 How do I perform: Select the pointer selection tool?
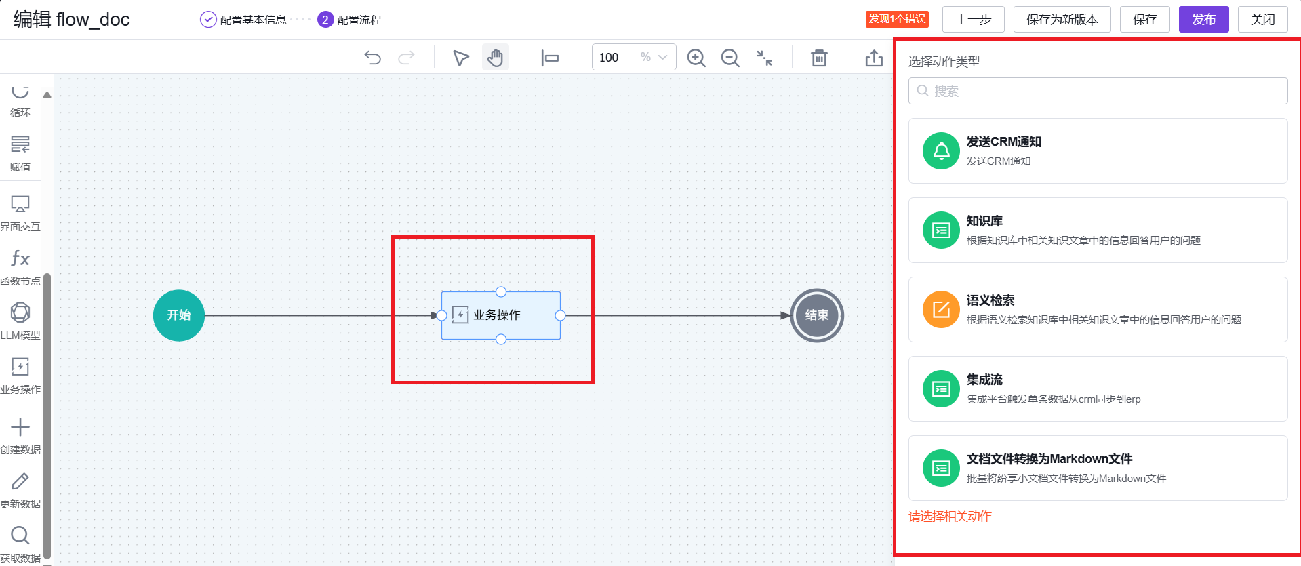click(461, 58)
